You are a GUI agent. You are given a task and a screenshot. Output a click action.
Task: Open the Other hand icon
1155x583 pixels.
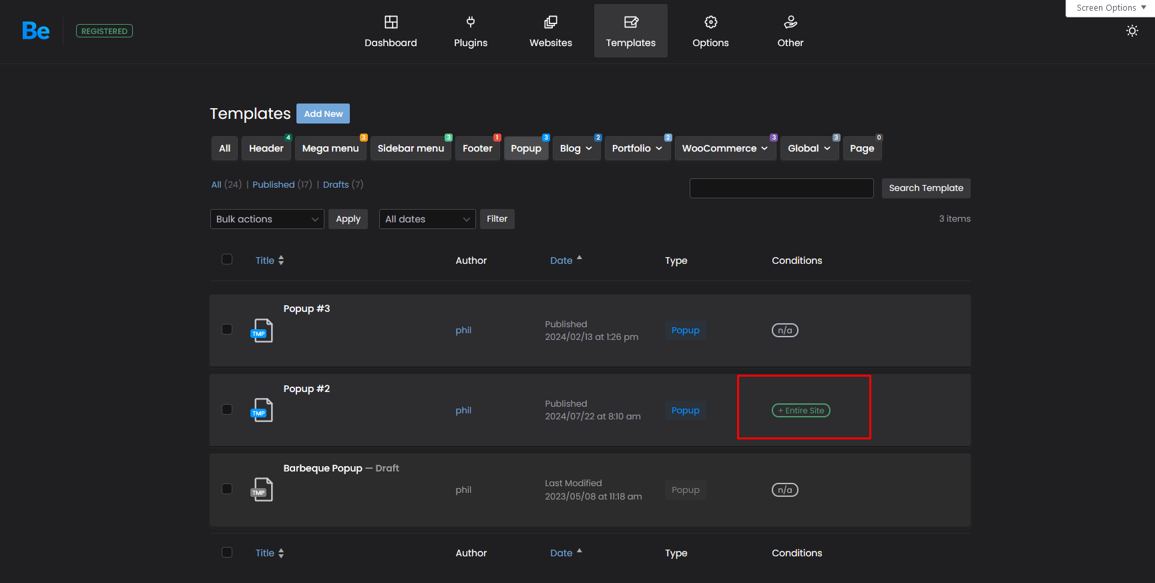790,22
